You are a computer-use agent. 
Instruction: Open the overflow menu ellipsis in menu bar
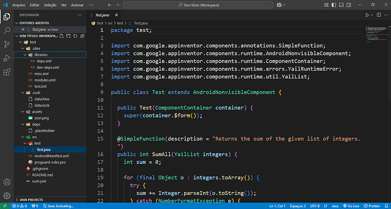point(91,5)
